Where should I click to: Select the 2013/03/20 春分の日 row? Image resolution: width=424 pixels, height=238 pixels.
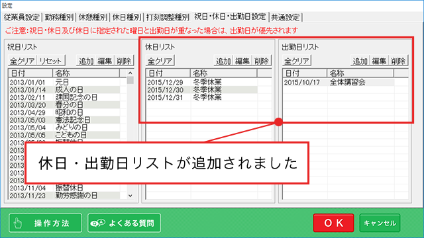click(x=64, y=104)
